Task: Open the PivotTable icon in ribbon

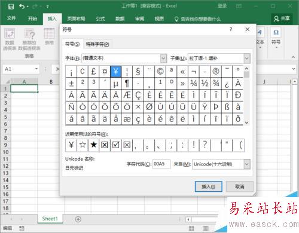Action: click(x=10, y=33)
